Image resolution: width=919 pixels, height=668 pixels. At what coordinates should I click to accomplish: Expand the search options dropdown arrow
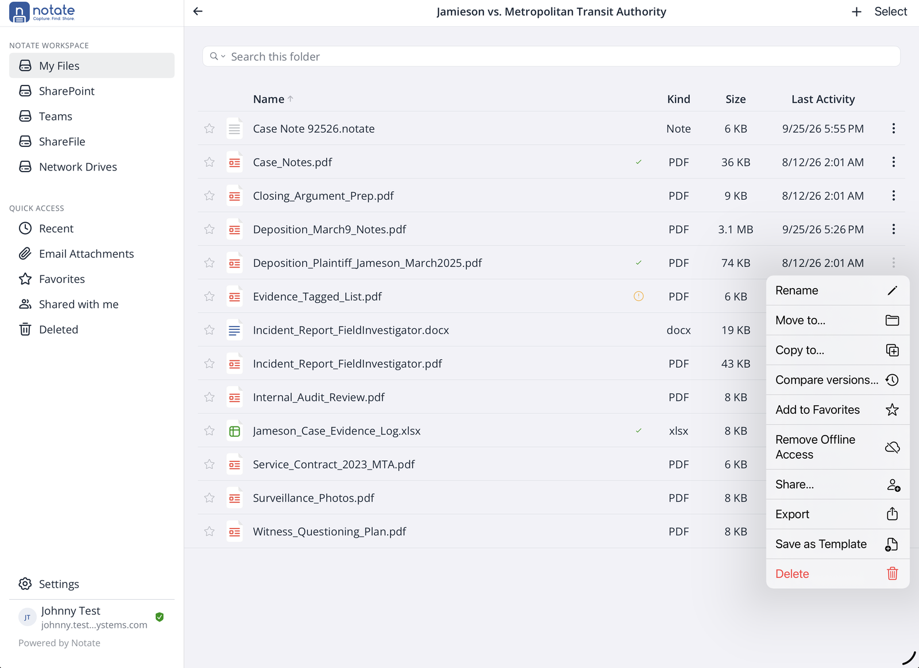(x=223, y=56)
